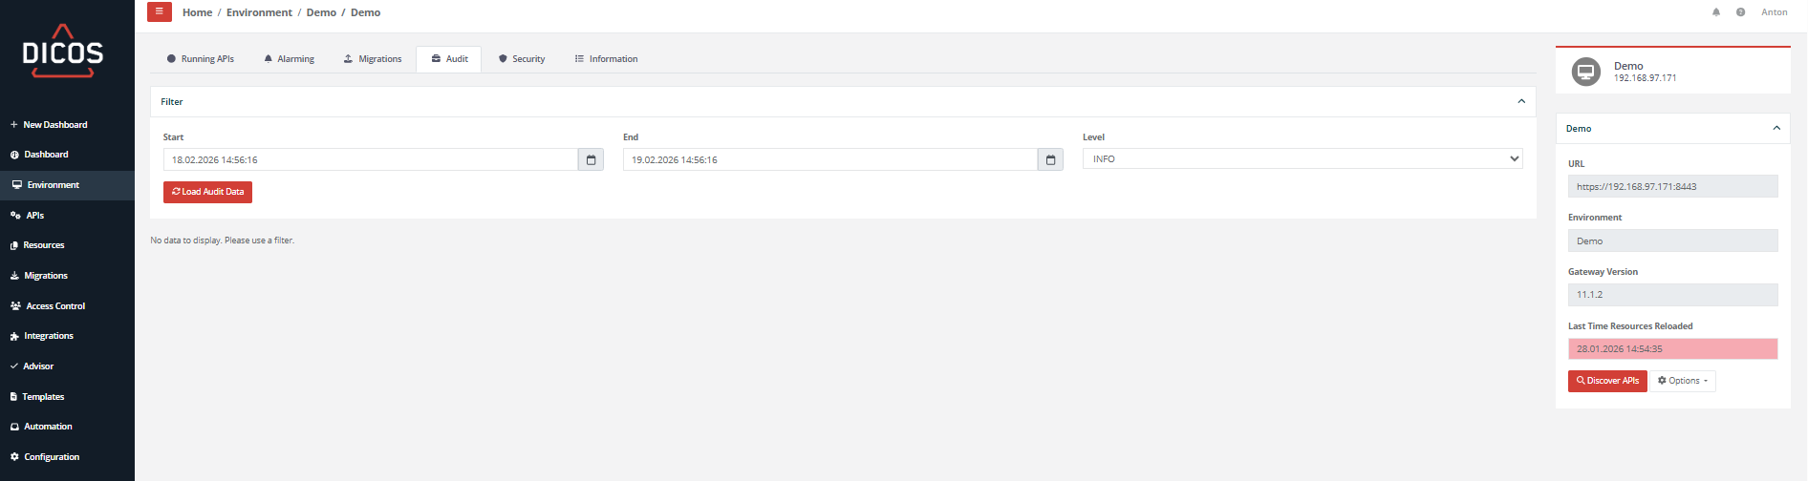Open the End date calendar picker
1808x481 pixels.
click(1050, 160)
